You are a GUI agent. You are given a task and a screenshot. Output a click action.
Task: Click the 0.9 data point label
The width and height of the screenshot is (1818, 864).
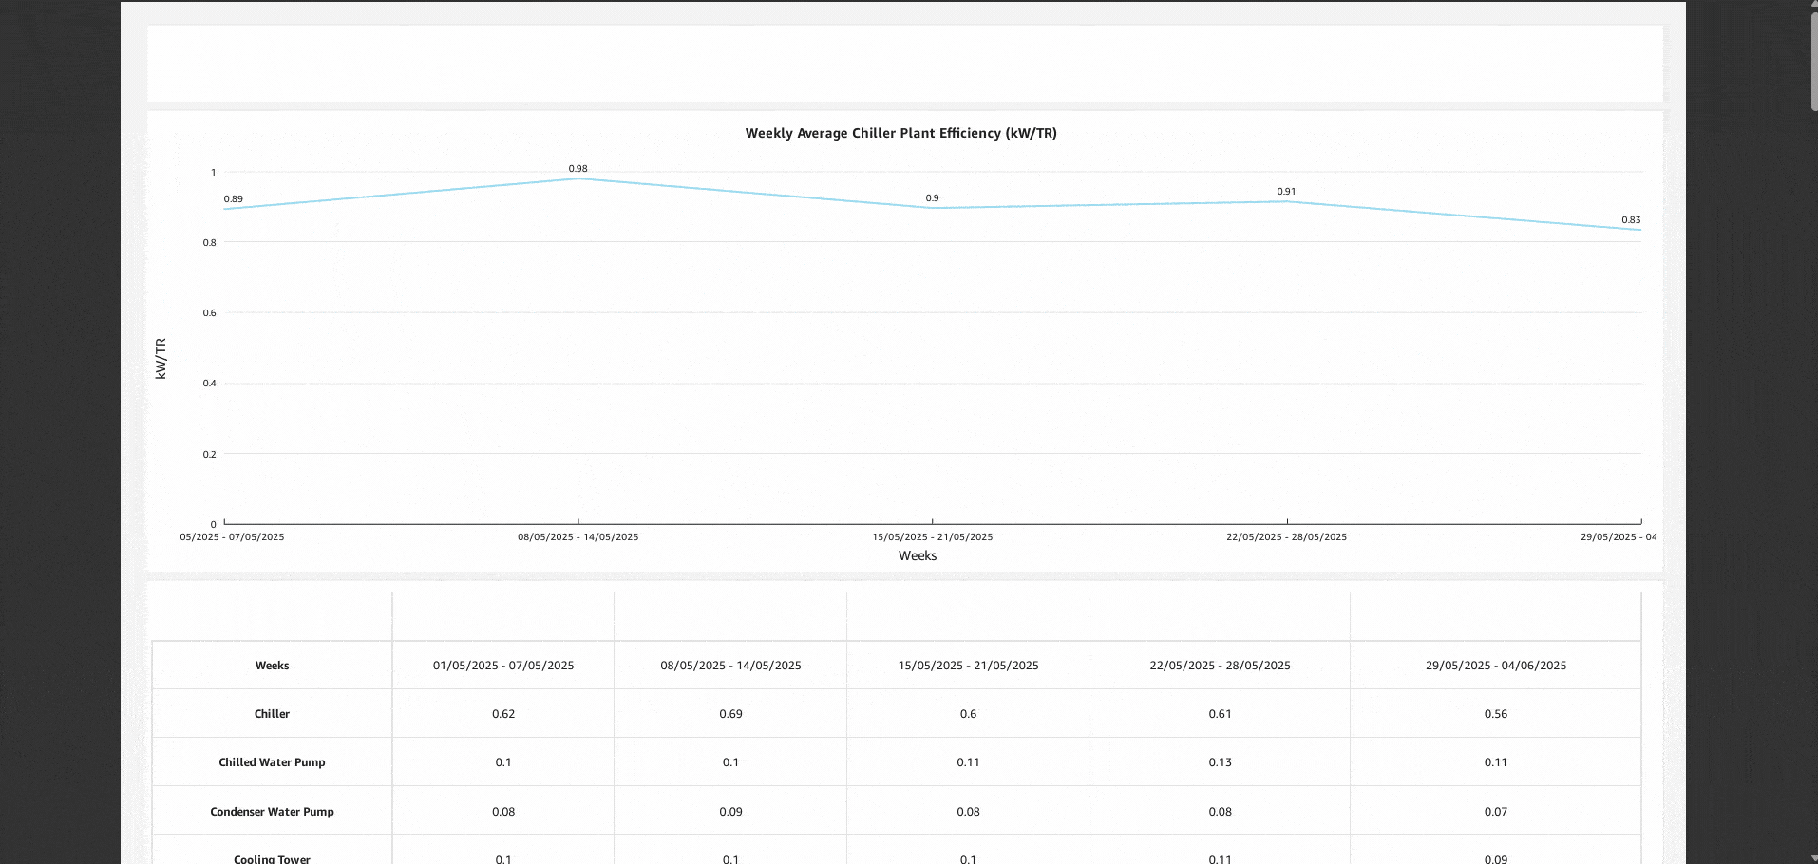pyautogui.click(x=932, y=198)
